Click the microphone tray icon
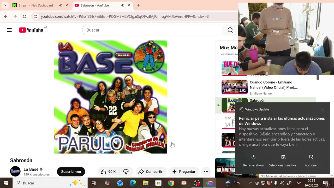 click(276, 183)
